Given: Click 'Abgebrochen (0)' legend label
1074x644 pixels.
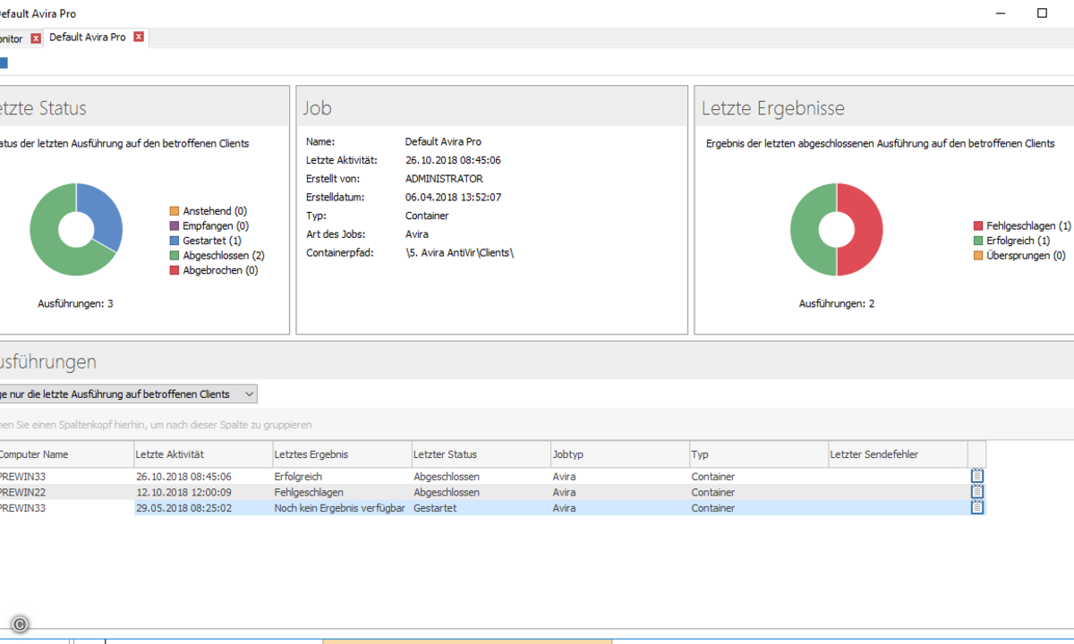Looking at the screenshot, I should click(x=220, y=270).
